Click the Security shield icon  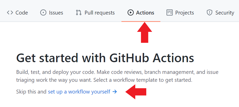[x=210, y=12]
